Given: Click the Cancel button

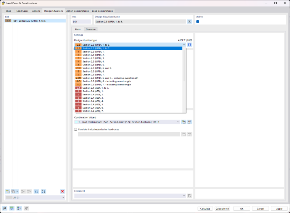Looking at the screenshot, I should pyautogui.click(x=260, y=208).
